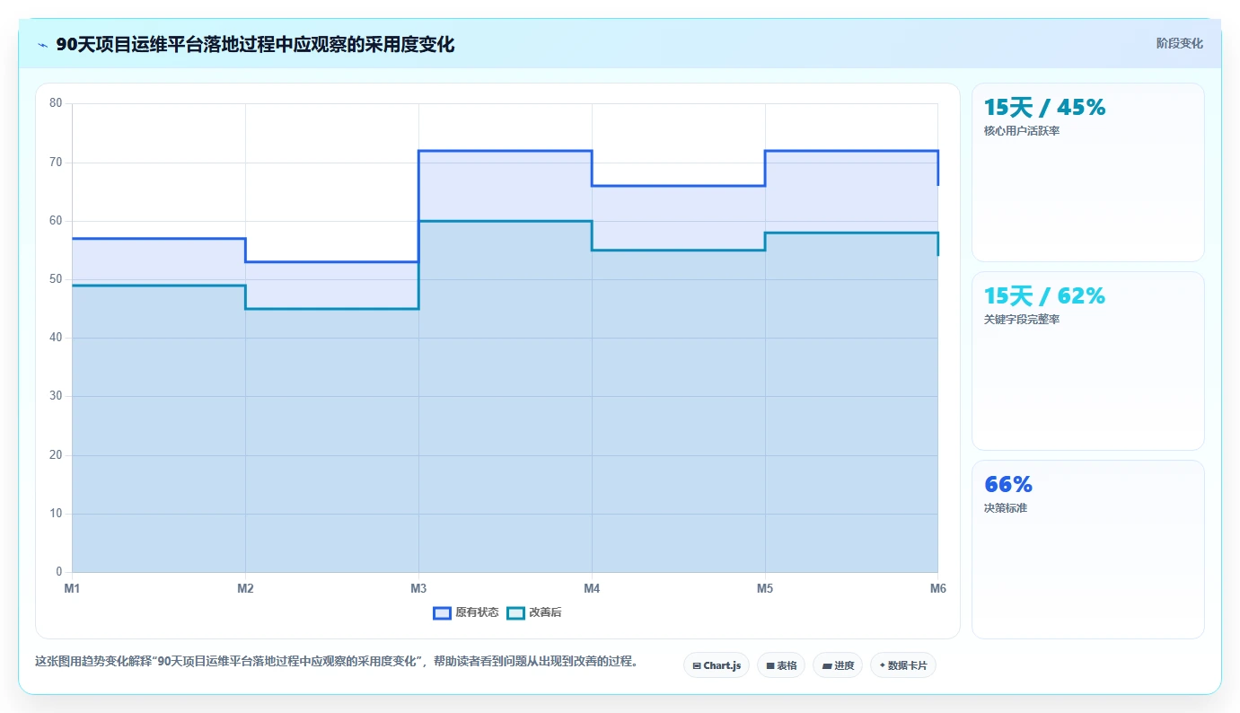
Task: Click the M1 x-axis label
Action: [72, 588]
